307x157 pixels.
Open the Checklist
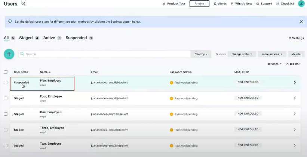pos(285,4)
